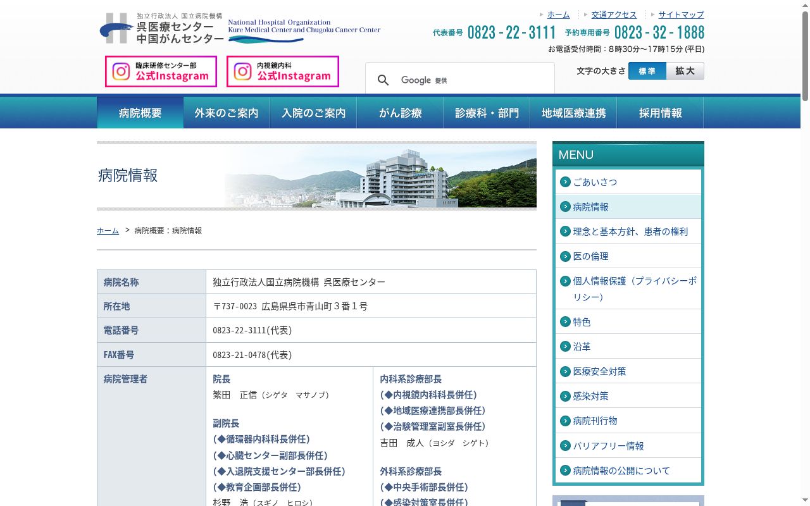The height and width of the screenshot is (506, 810).
Task: Open the がん診療 navigation tab
Action: coord(401,113)
